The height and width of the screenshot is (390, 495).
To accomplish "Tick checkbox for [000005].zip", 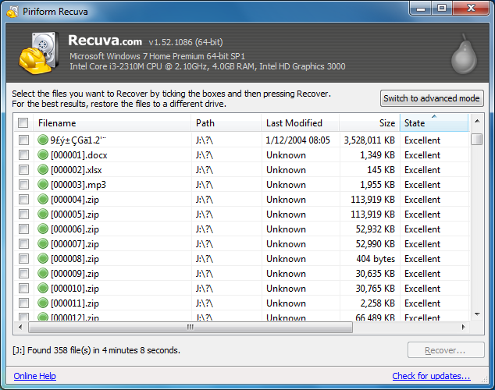I will click(23, 214).
